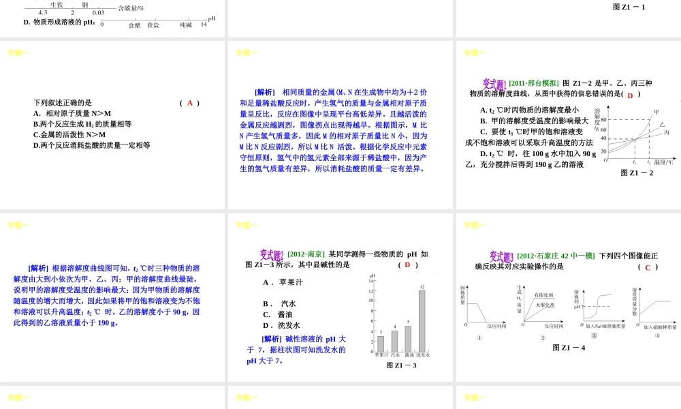Screen dimensions: 681x409
Task: Click option "B.两个反应生成 H2 的质量相等"
Action: 82,124
